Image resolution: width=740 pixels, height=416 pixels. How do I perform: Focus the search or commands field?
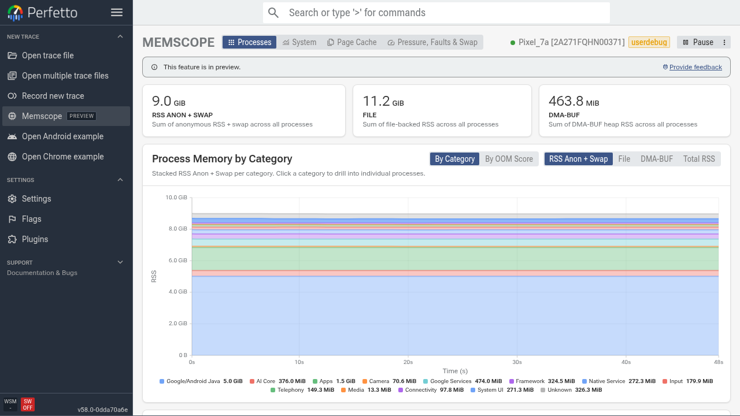pyautogui.click(x=436, y=13)
